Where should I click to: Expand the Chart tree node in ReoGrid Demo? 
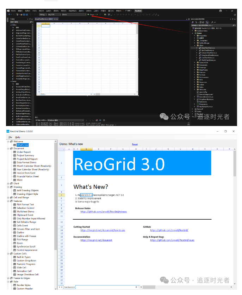pyautogui.click(x=8, y=184)
